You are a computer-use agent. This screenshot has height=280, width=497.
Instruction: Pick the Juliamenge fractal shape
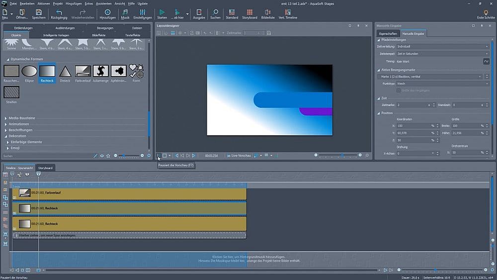click(x=100, y=72)
